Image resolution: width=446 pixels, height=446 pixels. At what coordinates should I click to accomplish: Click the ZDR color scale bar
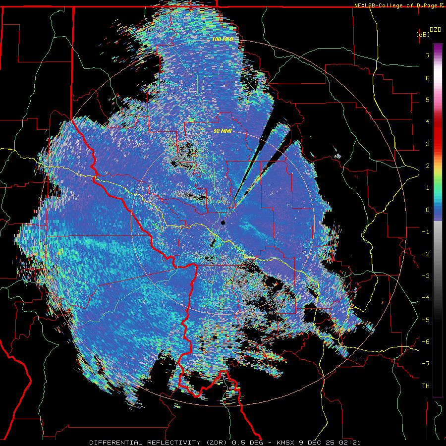click(438, 220)
